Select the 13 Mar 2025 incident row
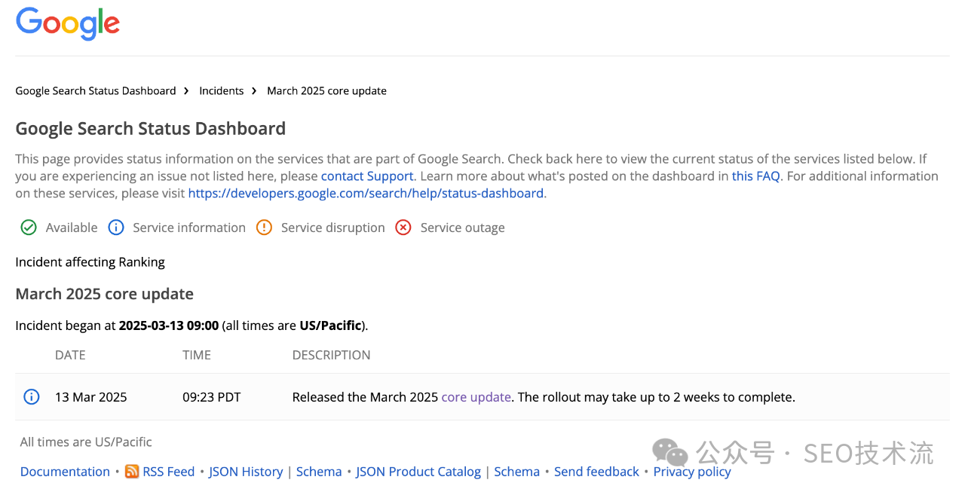 [x=482, y=396]
